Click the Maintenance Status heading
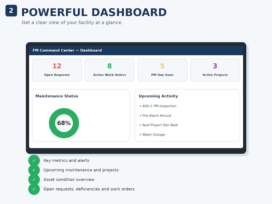272x204 pixels. 57,96
